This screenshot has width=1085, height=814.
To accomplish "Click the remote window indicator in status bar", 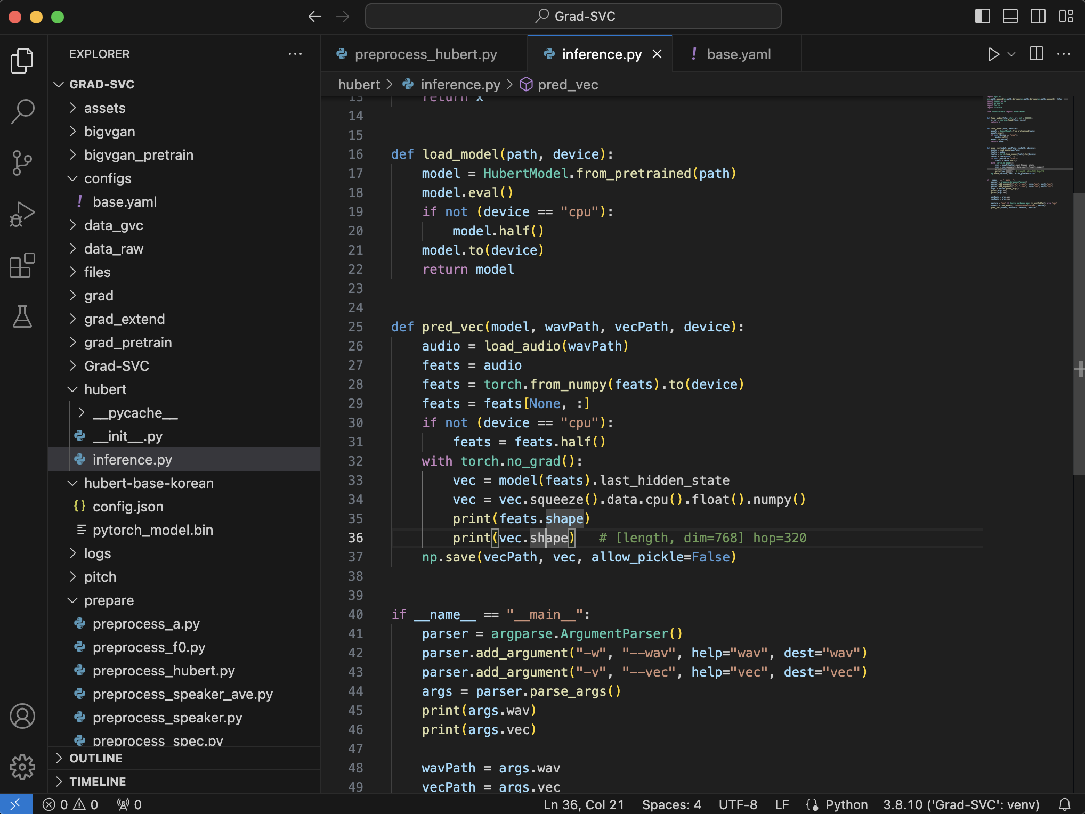I will [x=16, y=804].
